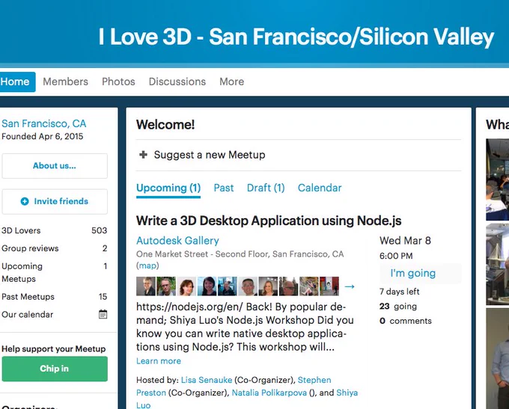This screenshot has width=509, height=409.
Task: Click the 7 days left text
Action: 399,292
